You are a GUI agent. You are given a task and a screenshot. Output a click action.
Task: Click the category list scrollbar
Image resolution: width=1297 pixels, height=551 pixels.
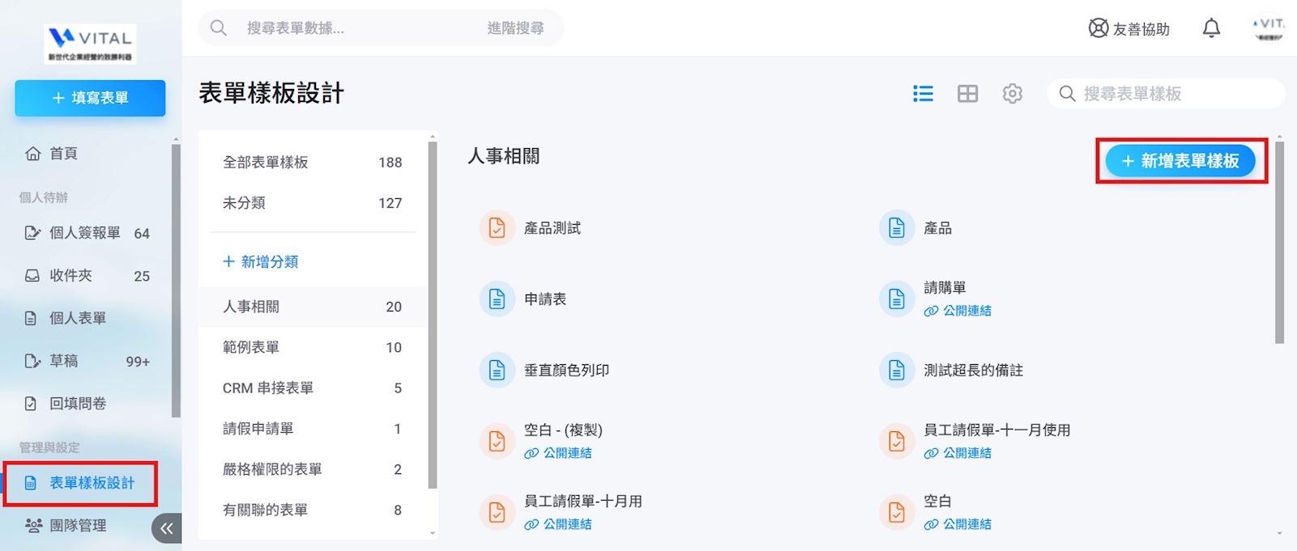[x=433, y=316]
